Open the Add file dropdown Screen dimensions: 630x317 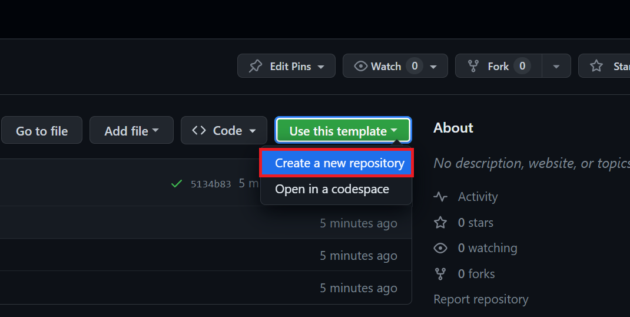[131, 130]
